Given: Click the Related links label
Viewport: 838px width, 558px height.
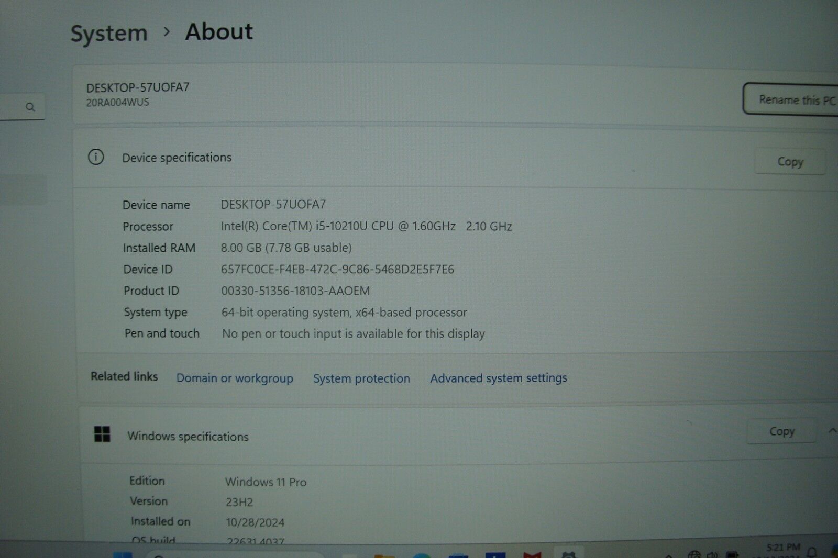Looking at the screenshot, I should pos(124,376).
